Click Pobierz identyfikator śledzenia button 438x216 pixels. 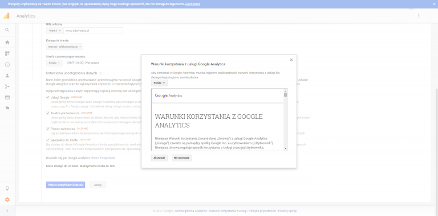[66, 185]
